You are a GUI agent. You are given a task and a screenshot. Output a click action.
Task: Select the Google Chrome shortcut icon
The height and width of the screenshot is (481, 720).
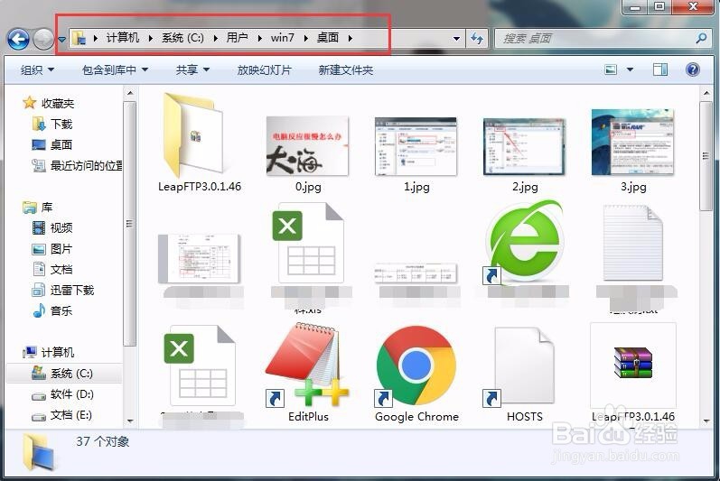coord(416,365)
